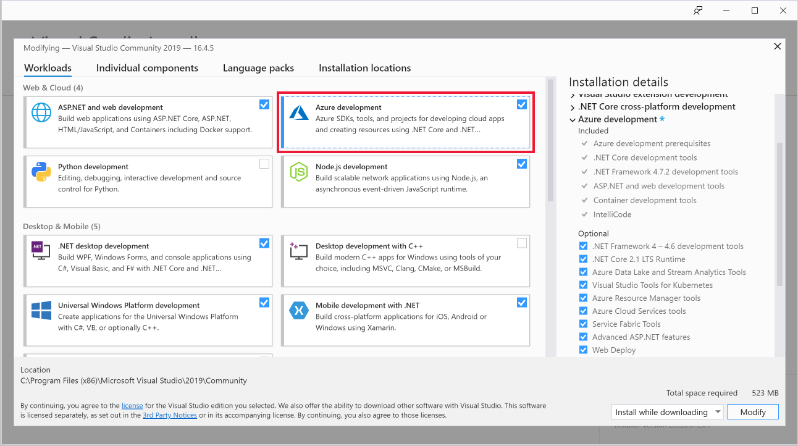The image size is (798, 446).
Task: Click the Mobile development with .NET Xamarin icon
Action: coord(299,311)
